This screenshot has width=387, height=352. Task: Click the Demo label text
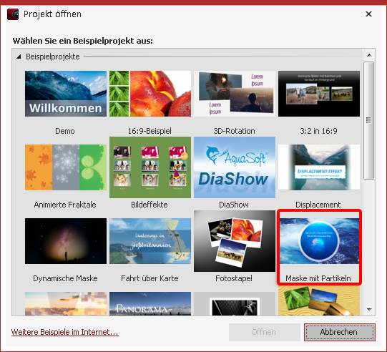coord(65,131)
